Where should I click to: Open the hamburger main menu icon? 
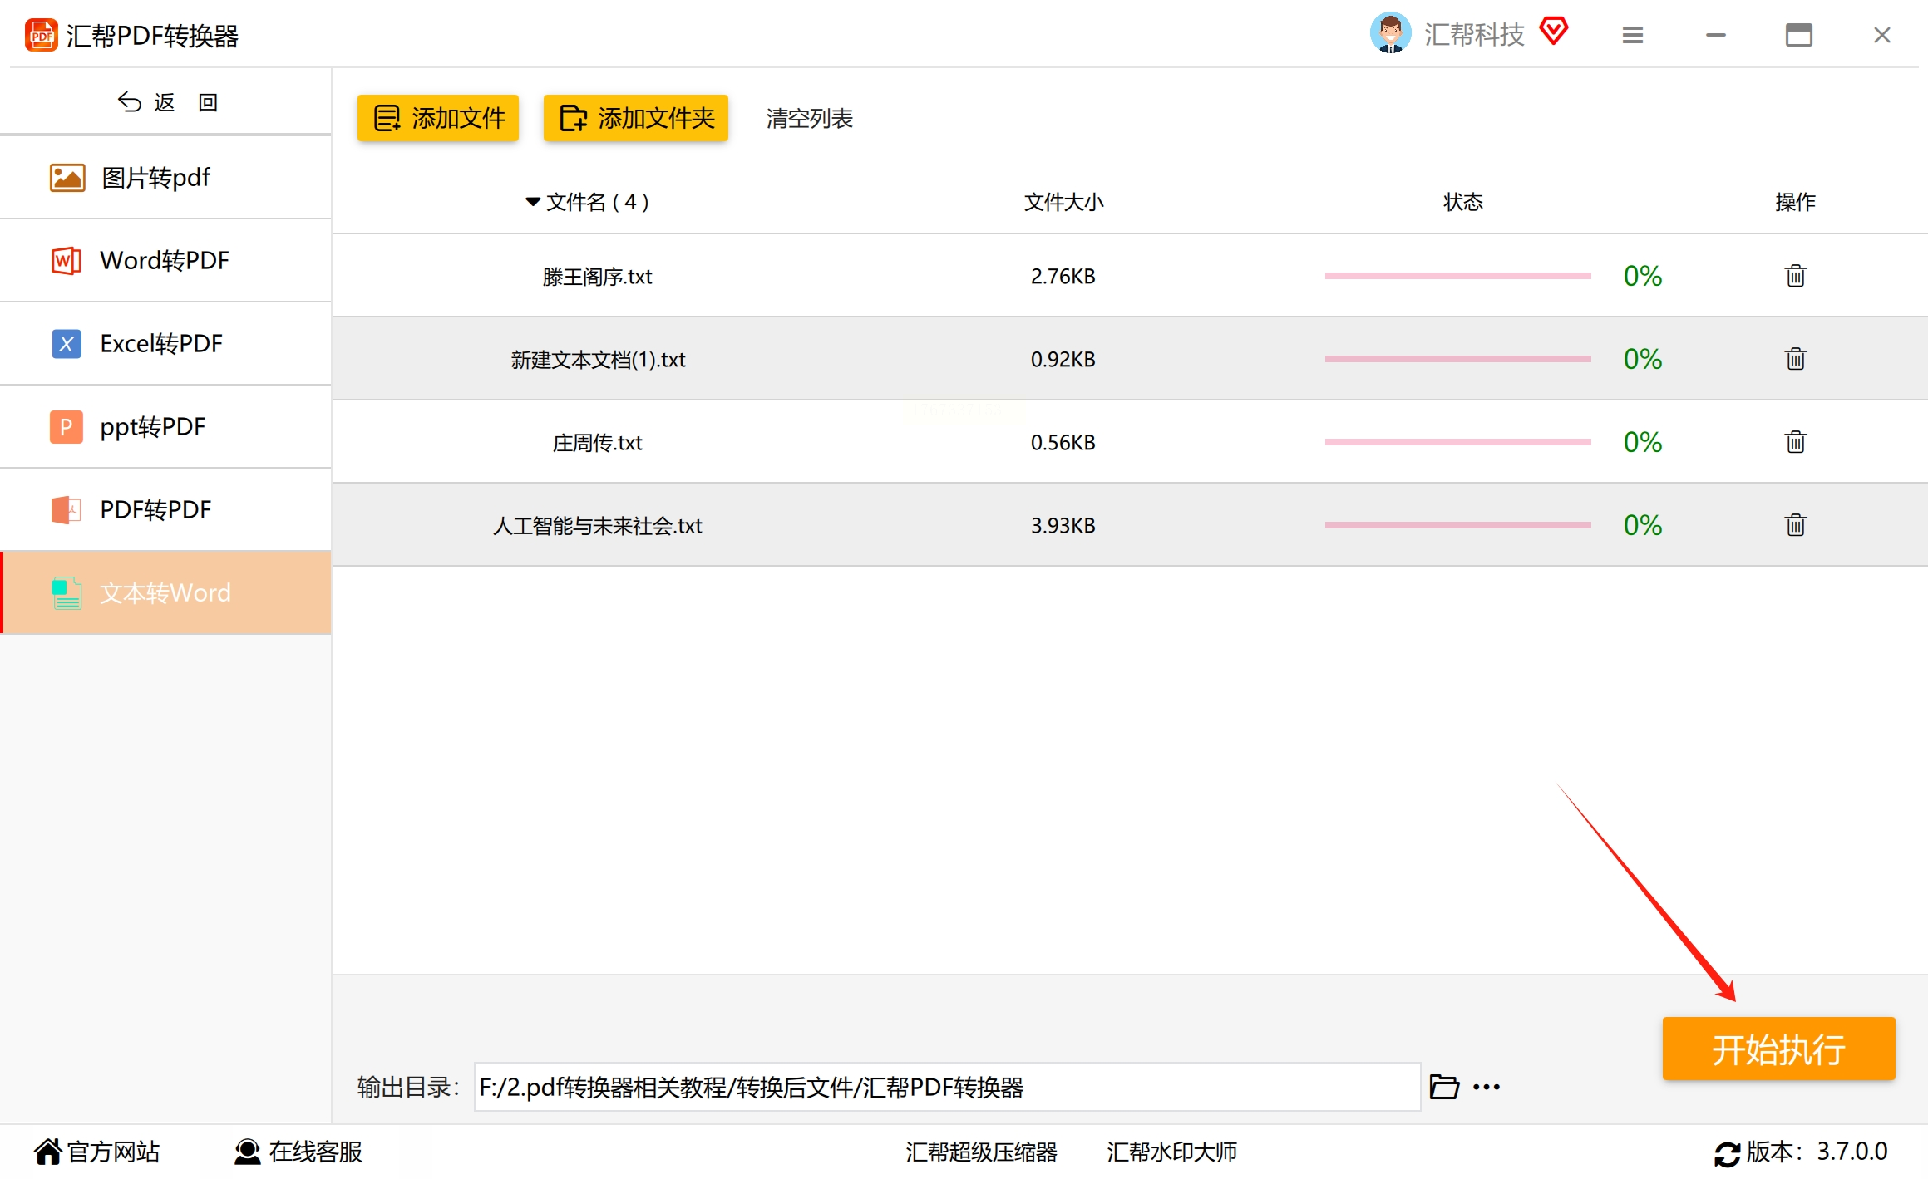click(x=1633, y=35)
